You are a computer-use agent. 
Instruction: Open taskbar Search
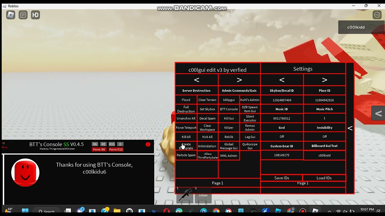[46, 211]
